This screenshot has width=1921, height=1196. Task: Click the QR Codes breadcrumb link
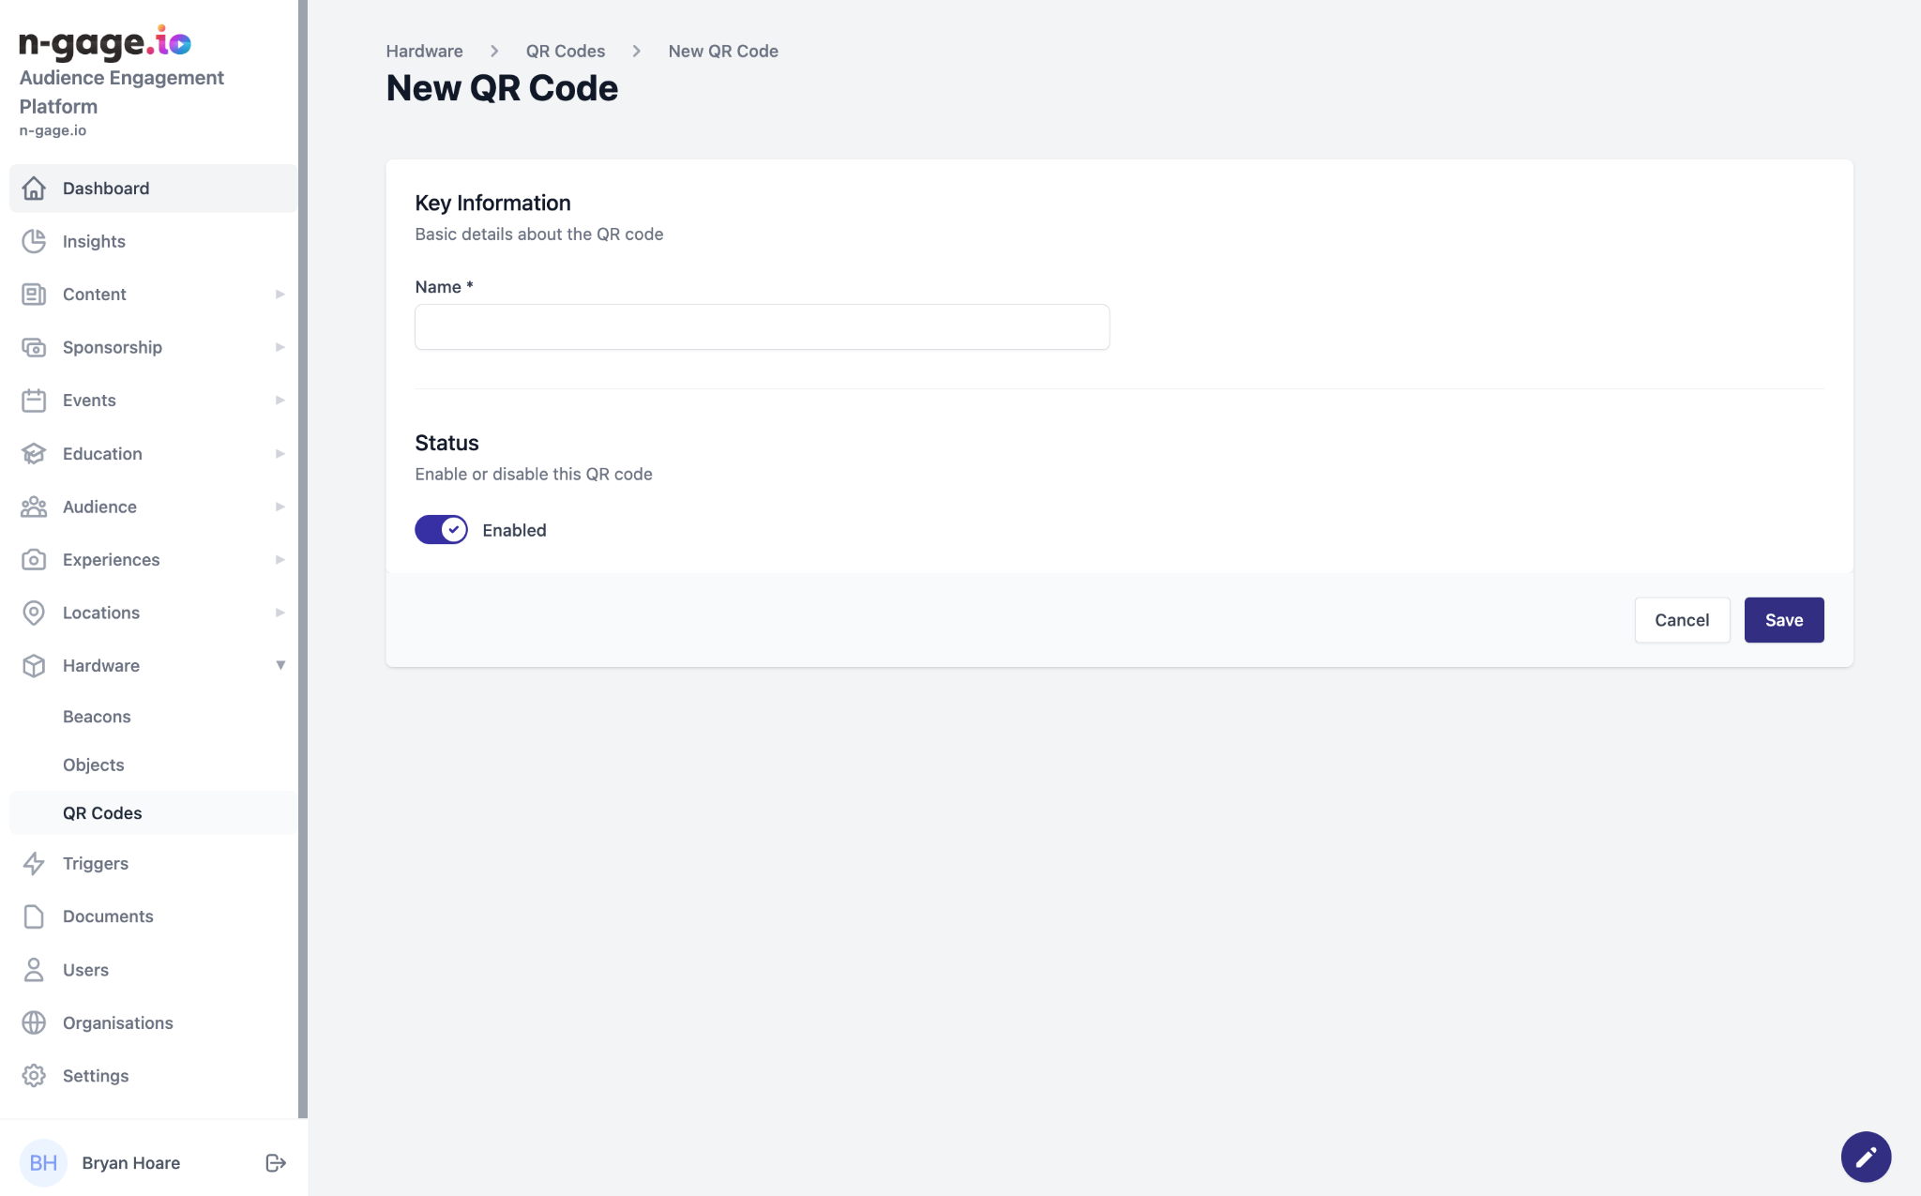click(x=565, y=52)
